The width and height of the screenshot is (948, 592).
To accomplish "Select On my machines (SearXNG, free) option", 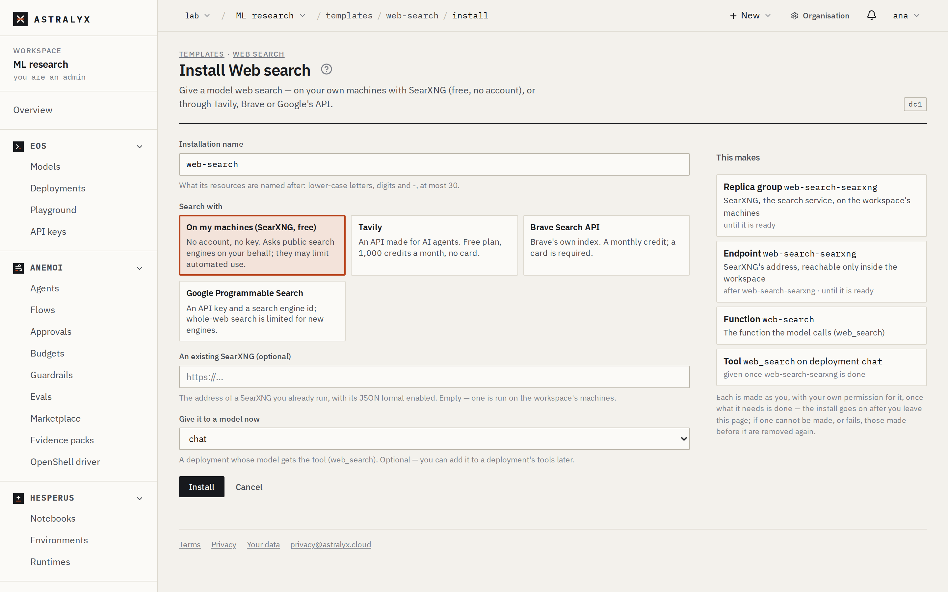I will click(x=262, y=245).
